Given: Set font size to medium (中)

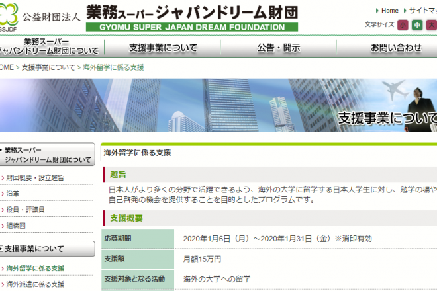Looking at the screenshot, I should (x=417, y=24).
